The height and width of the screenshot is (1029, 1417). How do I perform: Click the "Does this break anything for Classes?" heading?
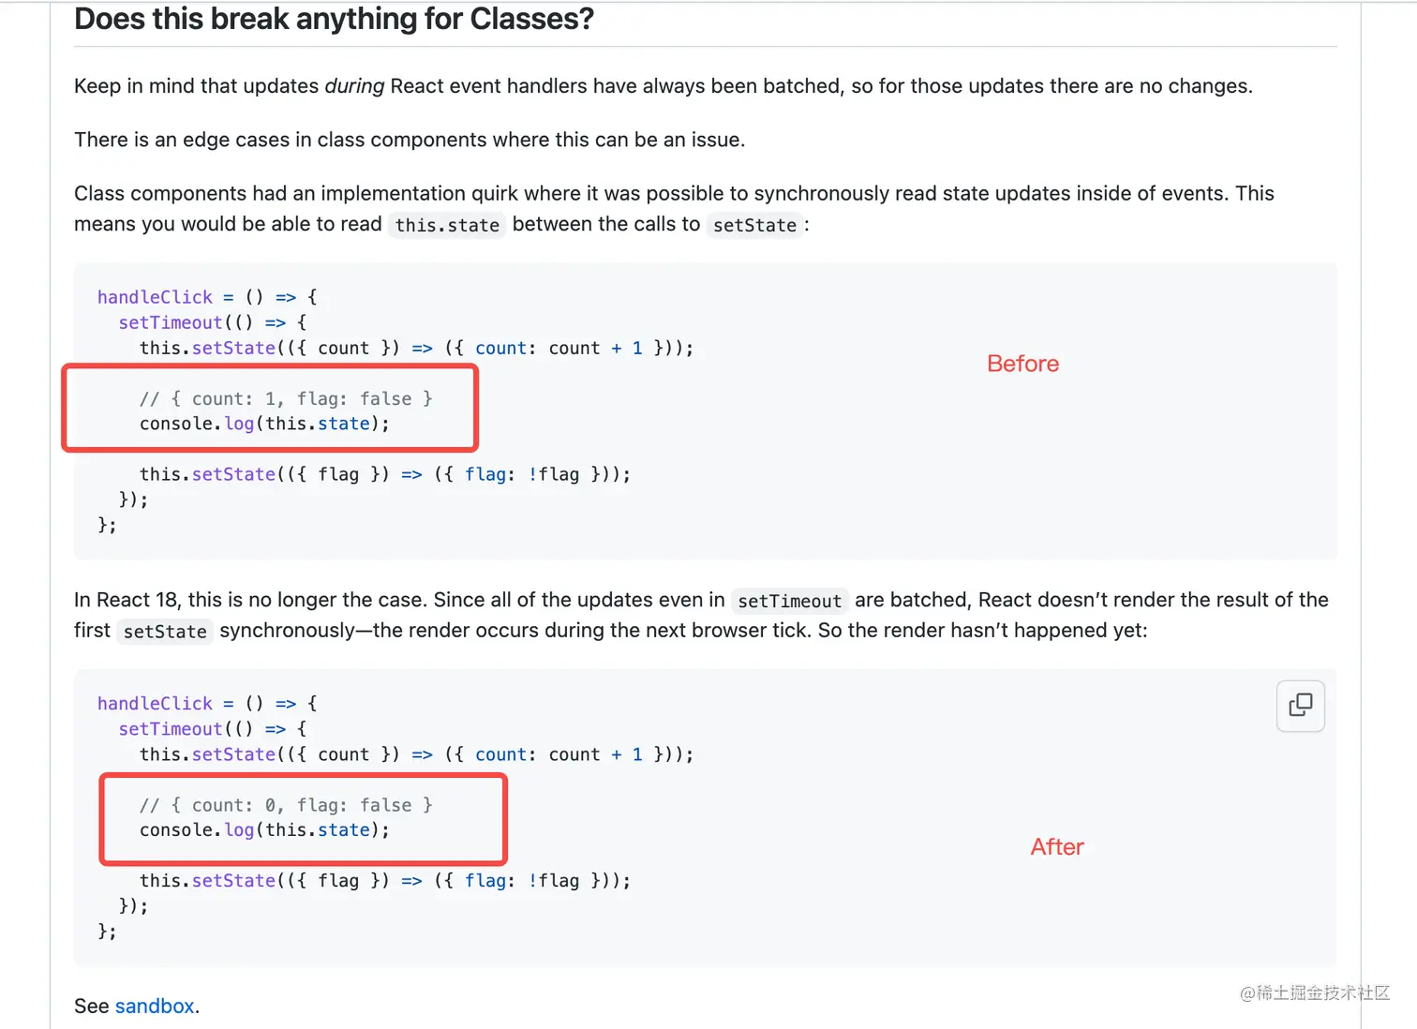[334, 19]
